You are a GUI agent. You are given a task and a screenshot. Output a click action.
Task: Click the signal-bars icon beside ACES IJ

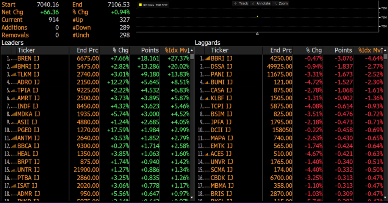pyautogui.click(x=207, y=154)
